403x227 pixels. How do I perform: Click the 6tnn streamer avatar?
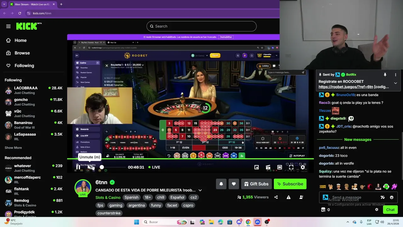tap(83, 188)
